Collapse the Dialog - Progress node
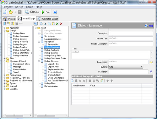The image size is (157, 119). [x=39, y=61]
